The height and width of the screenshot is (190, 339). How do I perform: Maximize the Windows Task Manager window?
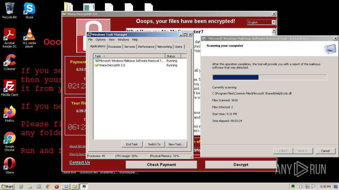pos(185,35)
